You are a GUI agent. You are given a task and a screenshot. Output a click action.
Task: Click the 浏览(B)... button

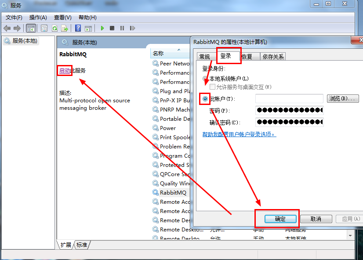click(x=343, y=99)
